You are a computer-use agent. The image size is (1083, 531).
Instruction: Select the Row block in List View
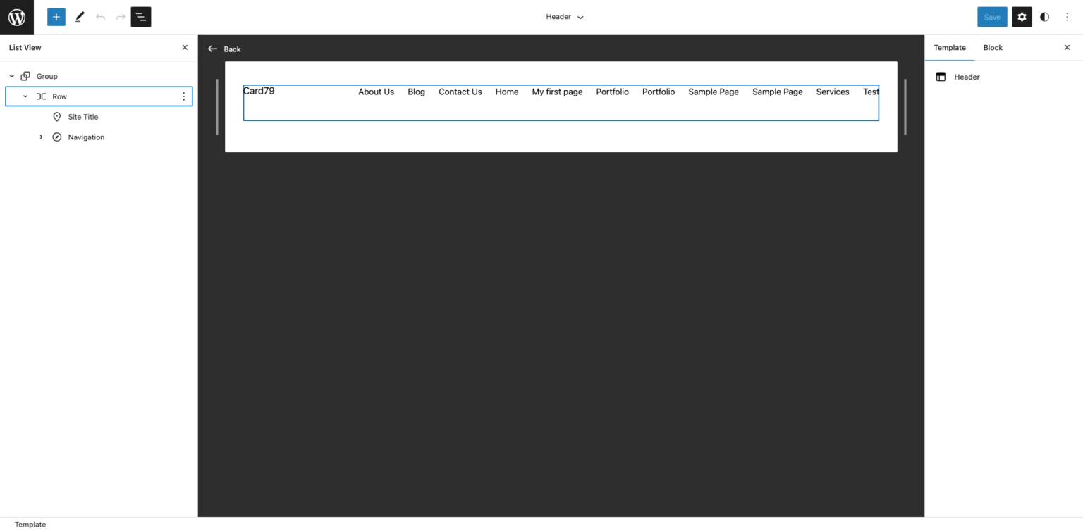[59, 96]
